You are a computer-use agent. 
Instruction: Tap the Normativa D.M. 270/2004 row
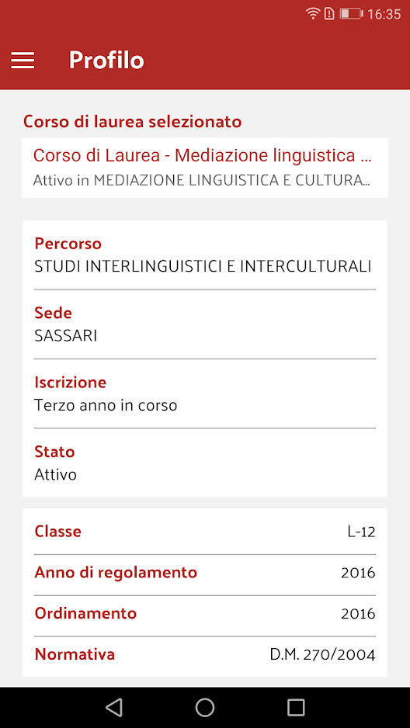coord(205,654)
